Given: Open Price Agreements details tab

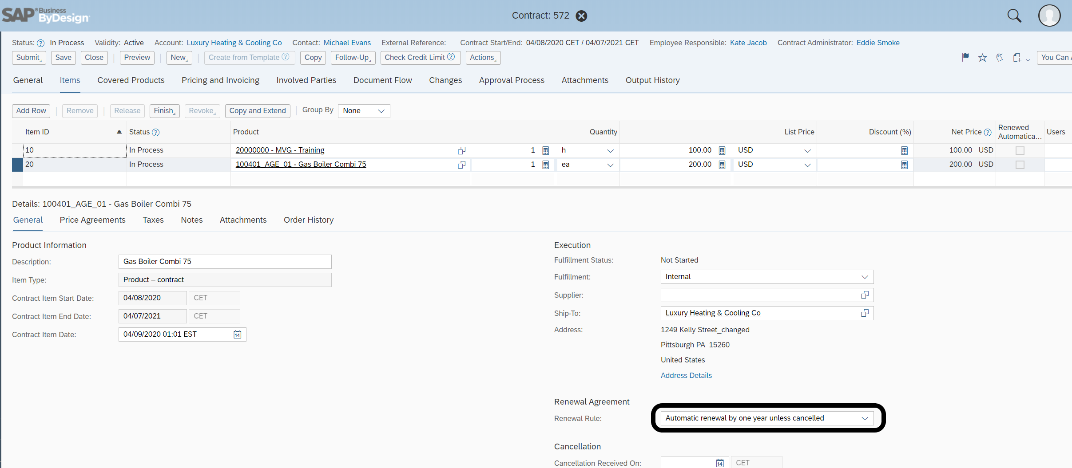Looking at the screenshot, I should point(93,220).
